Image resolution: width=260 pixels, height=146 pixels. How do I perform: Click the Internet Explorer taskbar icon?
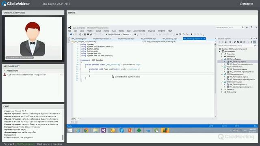tap(78, 131)
